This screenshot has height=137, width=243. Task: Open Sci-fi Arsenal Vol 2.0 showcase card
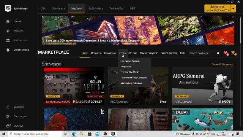tap(74, 86)
